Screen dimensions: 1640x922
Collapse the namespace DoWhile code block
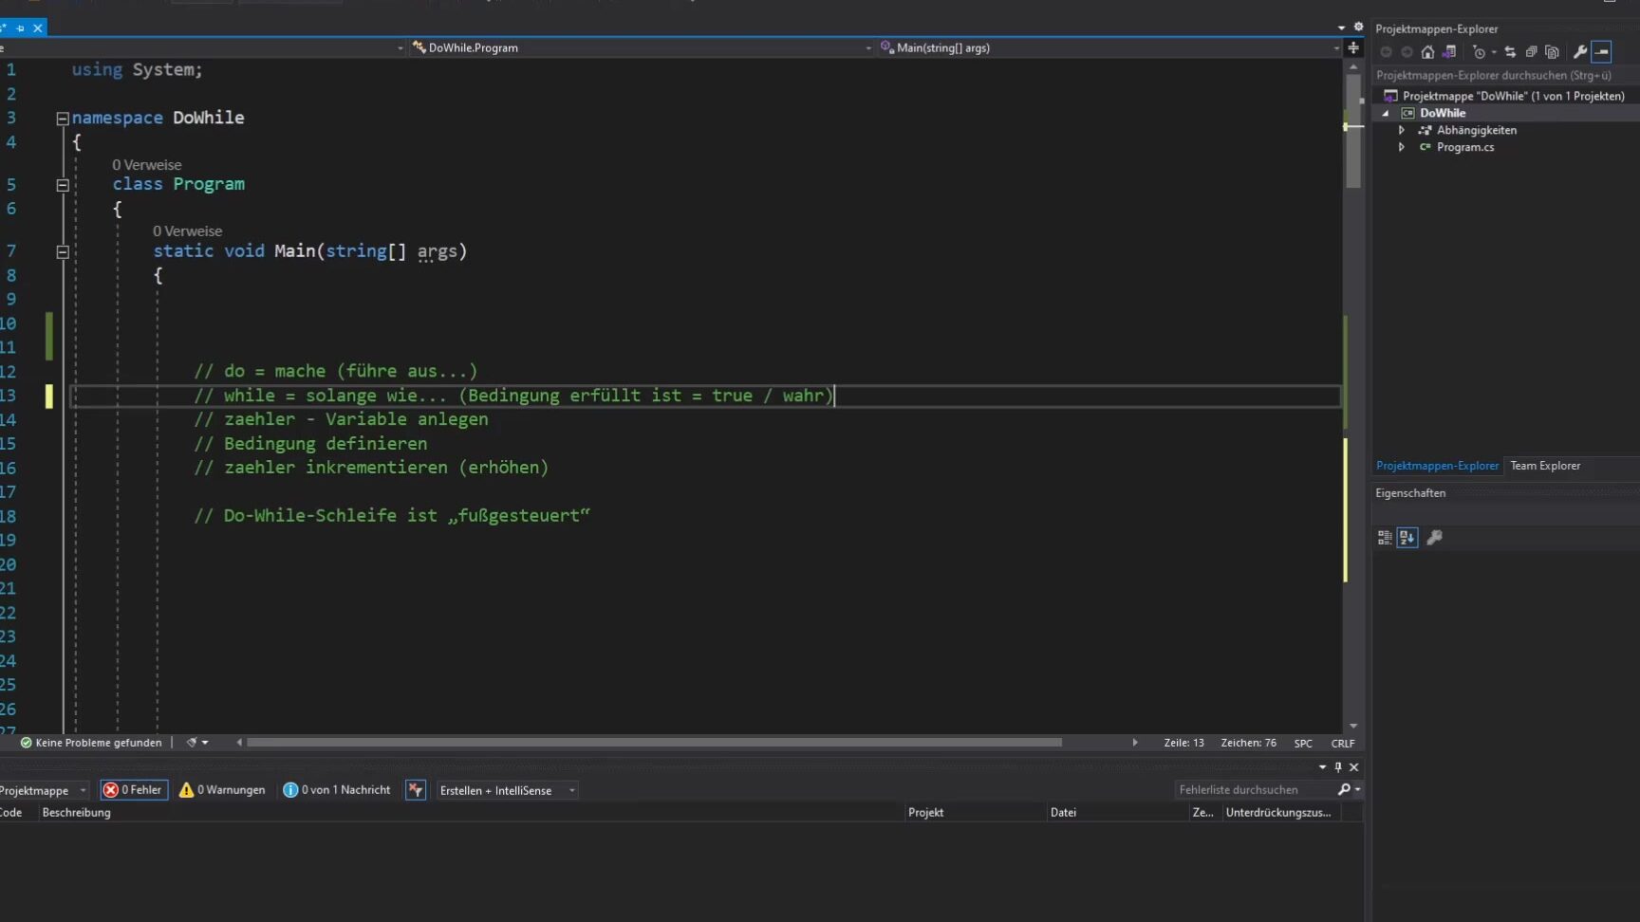coord(63,119)
